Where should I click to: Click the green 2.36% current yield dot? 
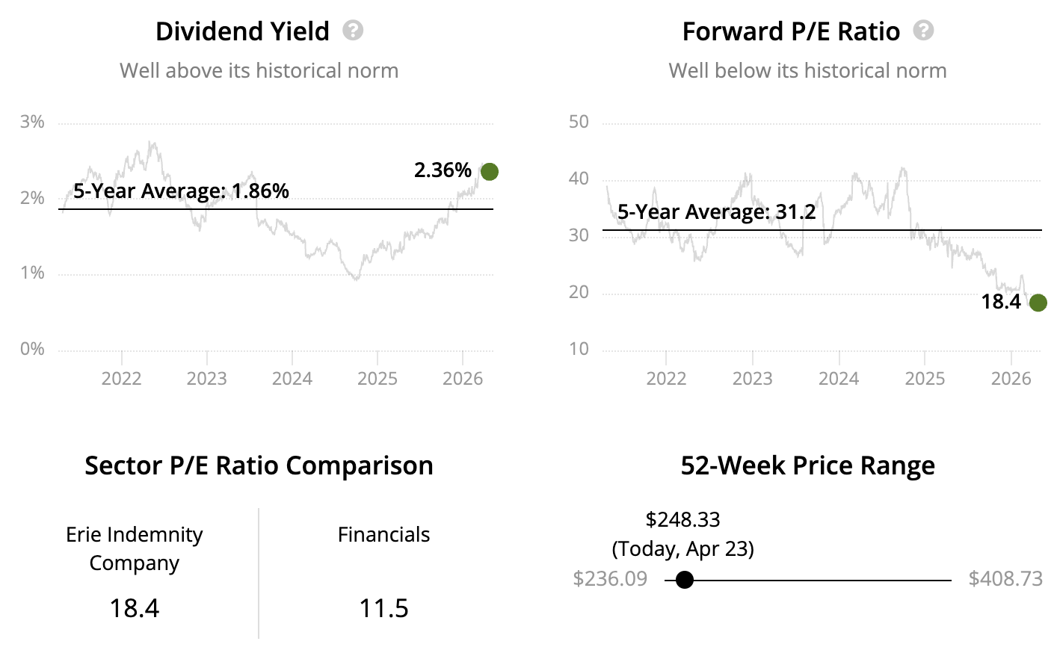(x=490, y=172)
